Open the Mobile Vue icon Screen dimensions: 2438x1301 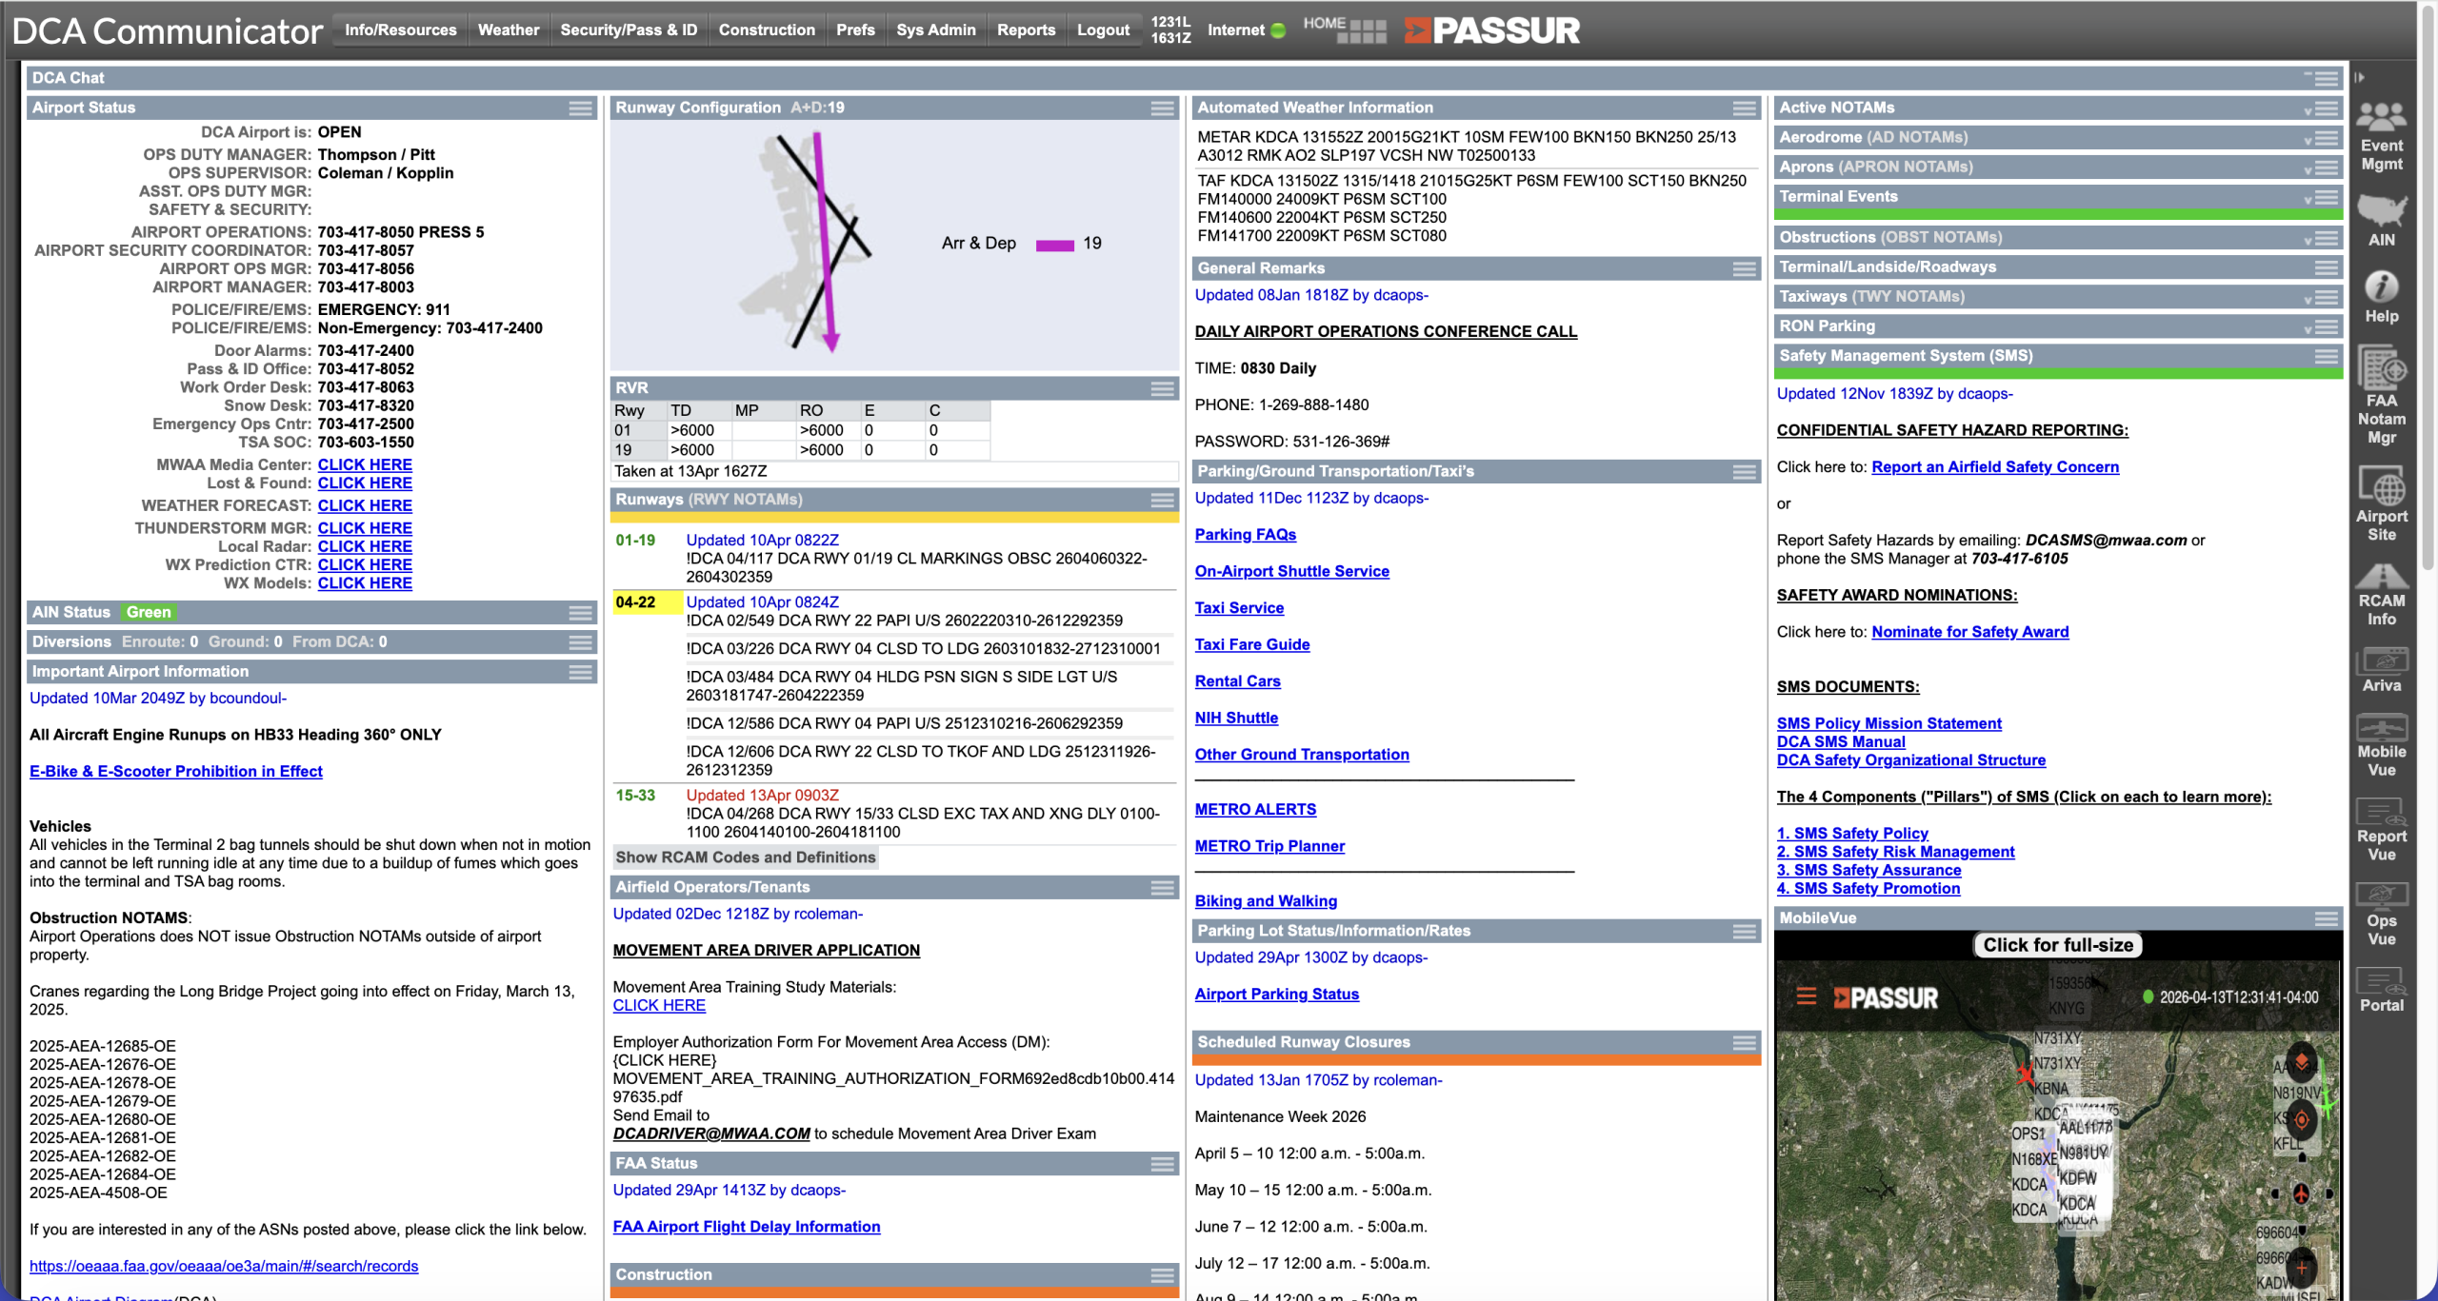[x=2381, y=728]
